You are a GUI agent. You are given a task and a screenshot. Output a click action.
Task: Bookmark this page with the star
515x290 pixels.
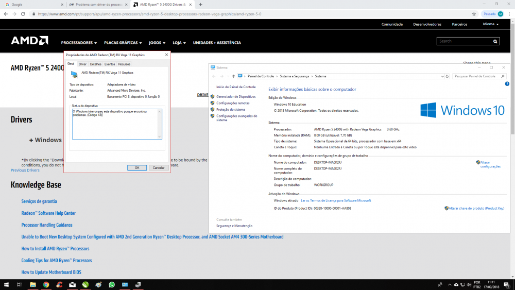pyautogui.click(x=474, y=14)
